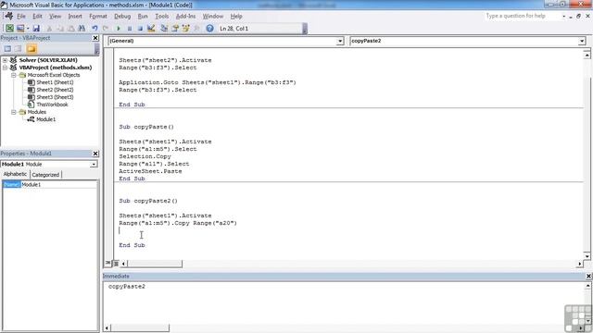The width and height of the screenshot is (593, 333).
Task: Open the File menu
Action: (21, 17)
